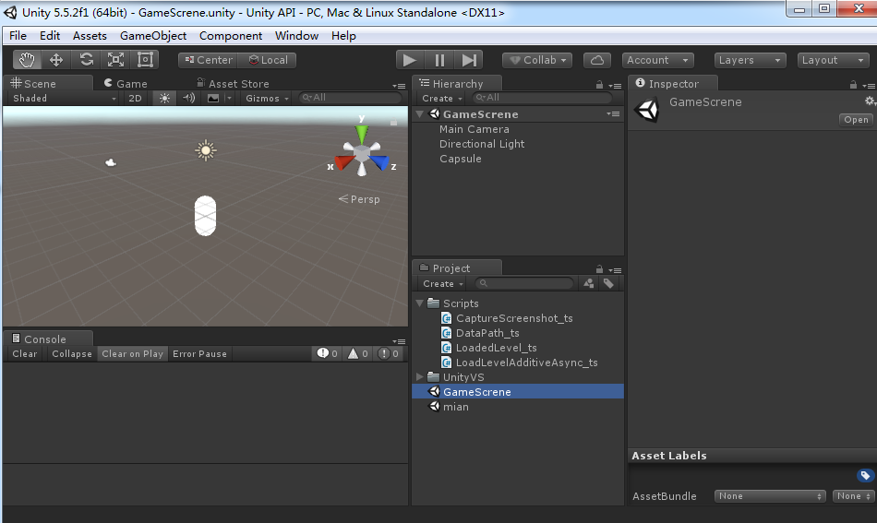The image size is (877, 523).
Task: Open Project Create dropdown
Action: [442, 283]
